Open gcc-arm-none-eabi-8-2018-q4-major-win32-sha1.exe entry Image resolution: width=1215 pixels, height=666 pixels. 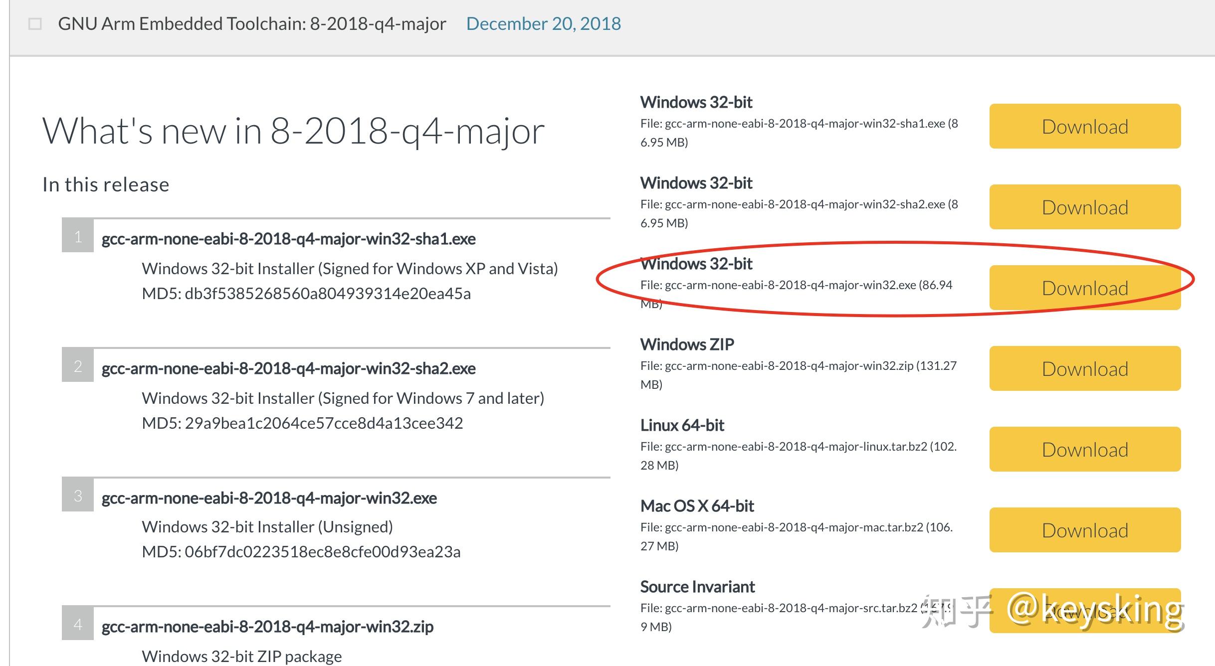[x=289, y=239]
